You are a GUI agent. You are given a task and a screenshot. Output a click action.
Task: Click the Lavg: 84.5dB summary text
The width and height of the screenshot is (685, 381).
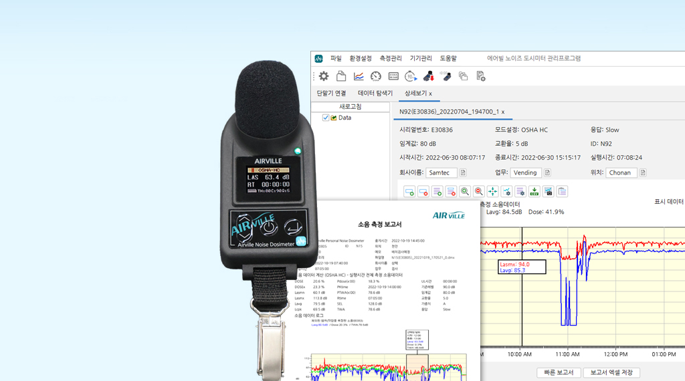coord(504,212)
